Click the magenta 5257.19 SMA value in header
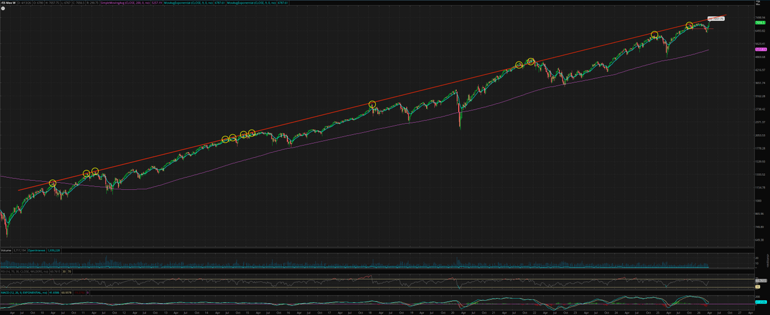The image size is (770, 315). point(157,3)
